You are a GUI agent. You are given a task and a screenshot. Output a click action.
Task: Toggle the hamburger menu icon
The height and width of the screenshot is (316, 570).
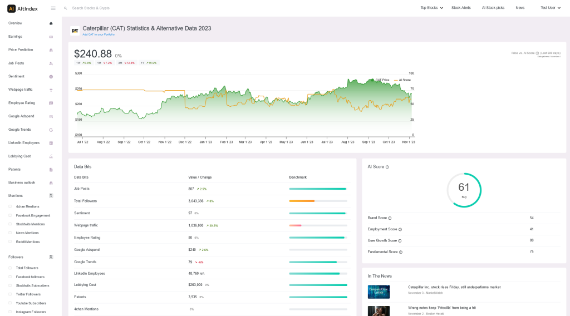pyautogui.click(x=53, y=8)
